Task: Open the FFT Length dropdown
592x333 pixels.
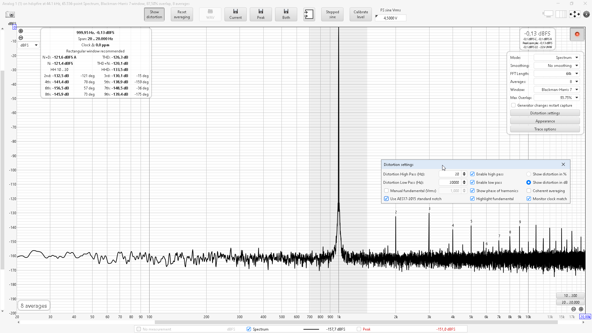Action: (x=557, y=73)
